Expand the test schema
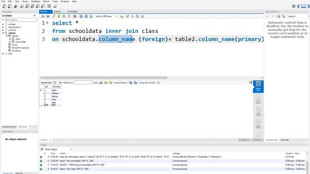The width and height of the screenshot is (310, 174). [3, 54]
